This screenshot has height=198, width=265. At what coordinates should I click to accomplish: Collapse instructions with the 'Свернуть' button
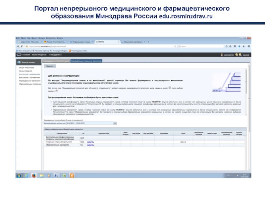[x=50, y=66]
